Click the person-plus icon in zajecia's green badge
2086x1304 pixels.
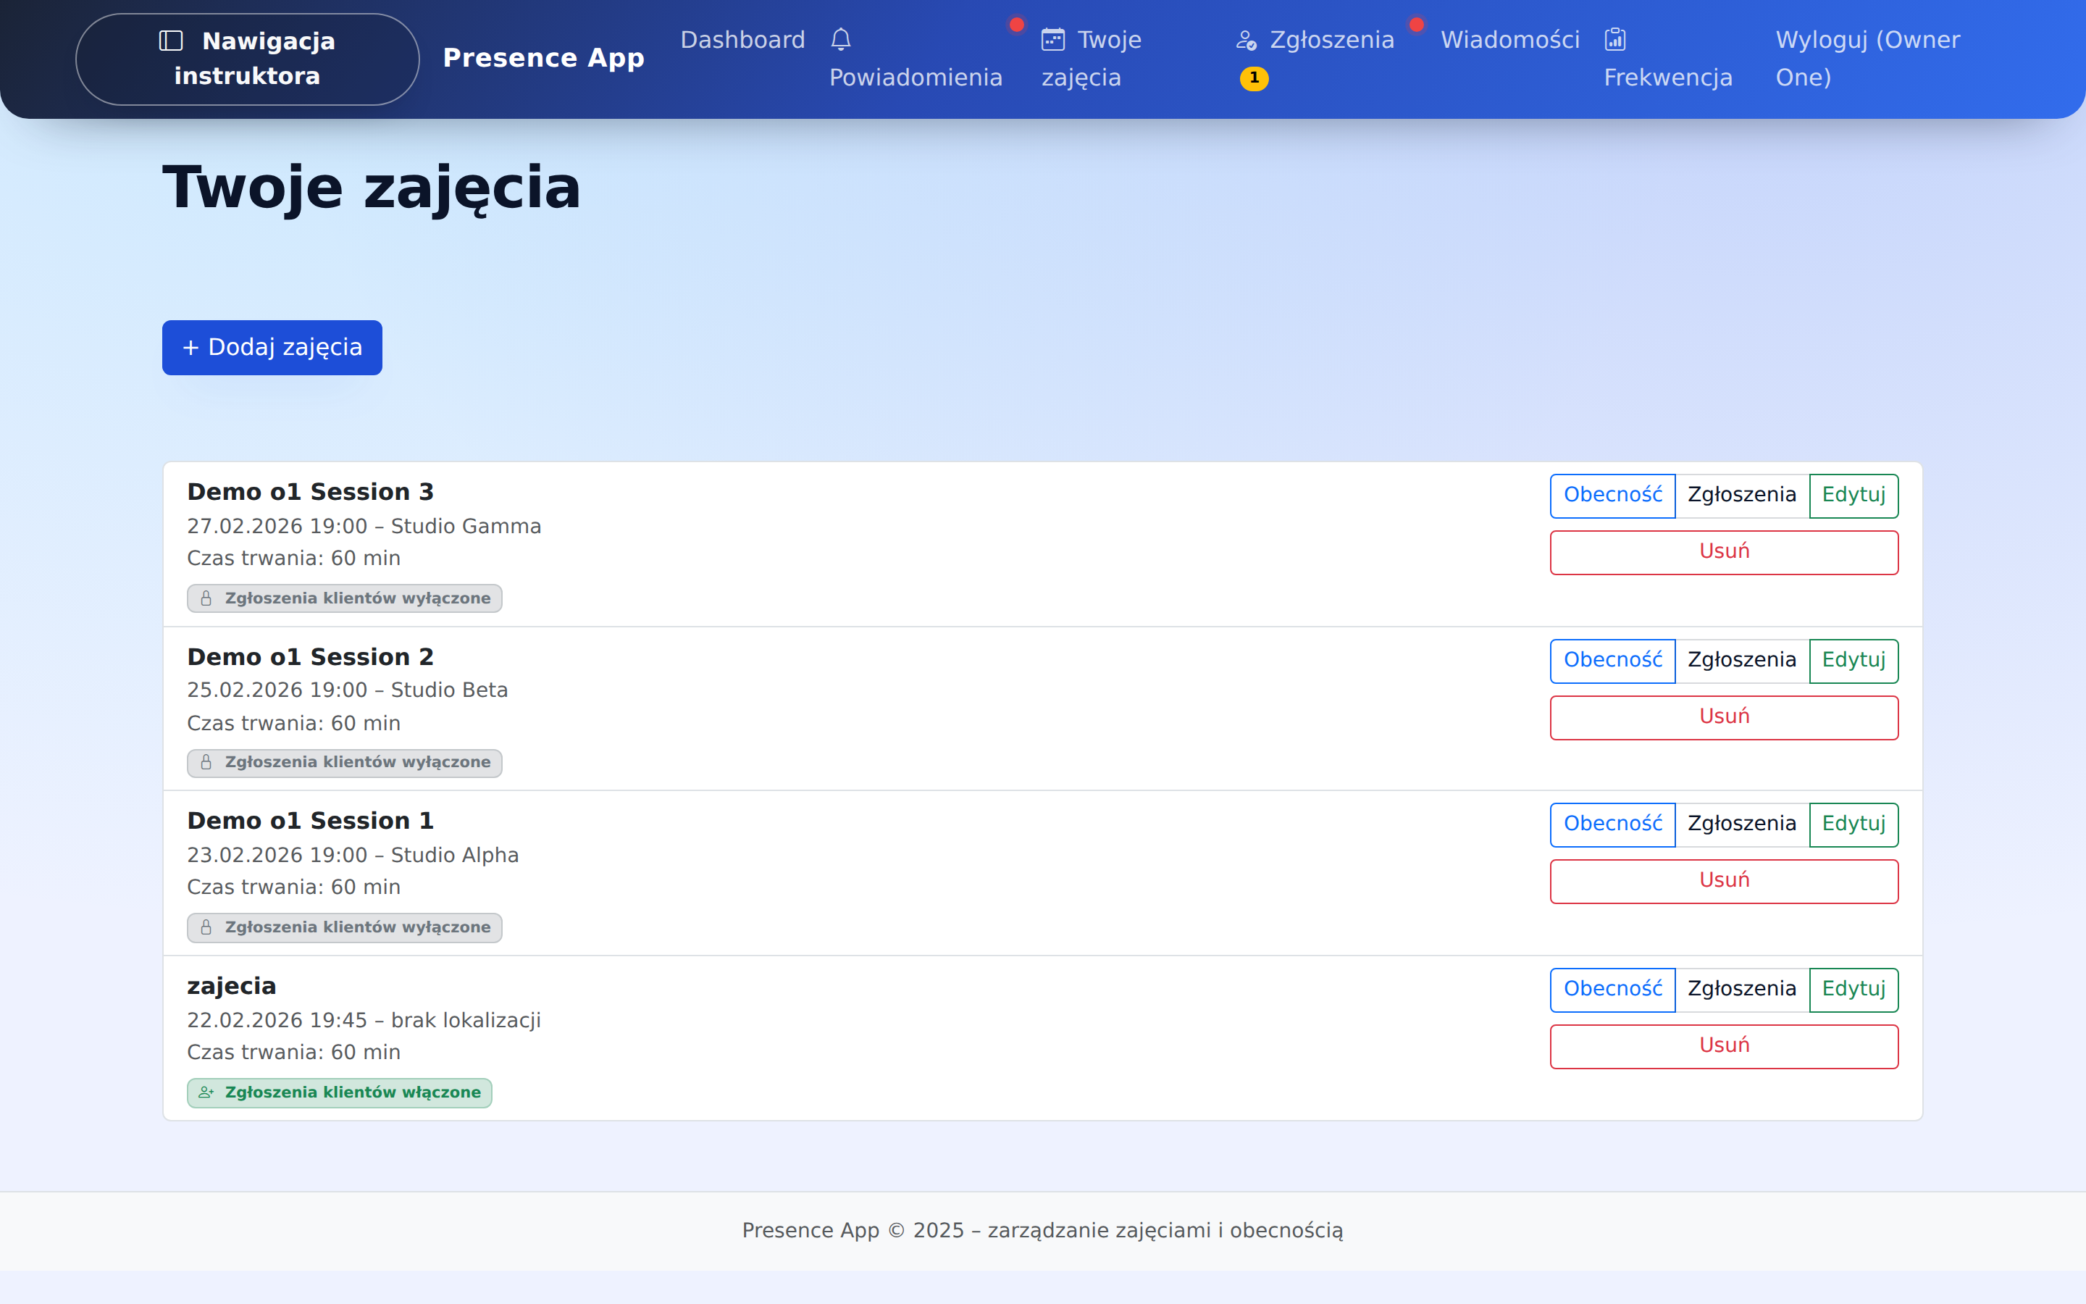pos(206,1092)
